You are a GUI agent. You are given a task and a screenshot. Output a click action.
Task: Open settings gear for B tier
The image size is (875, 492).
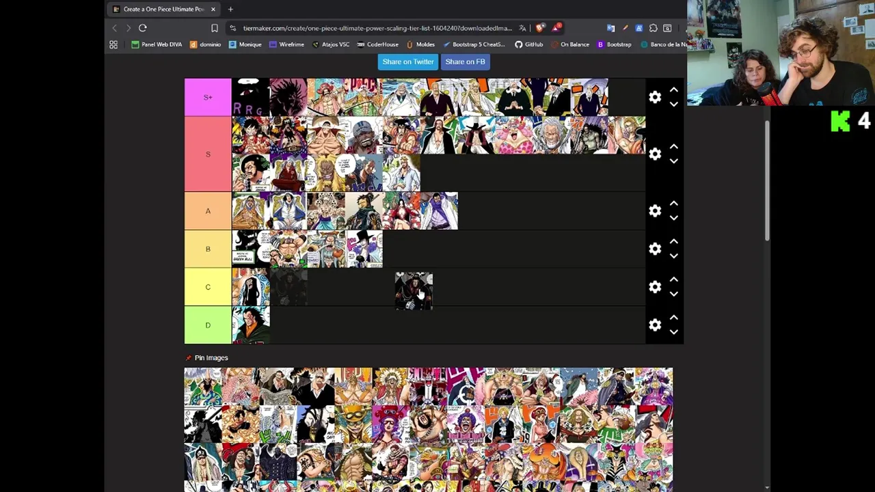pyautogui.click(x=655, y=249)
